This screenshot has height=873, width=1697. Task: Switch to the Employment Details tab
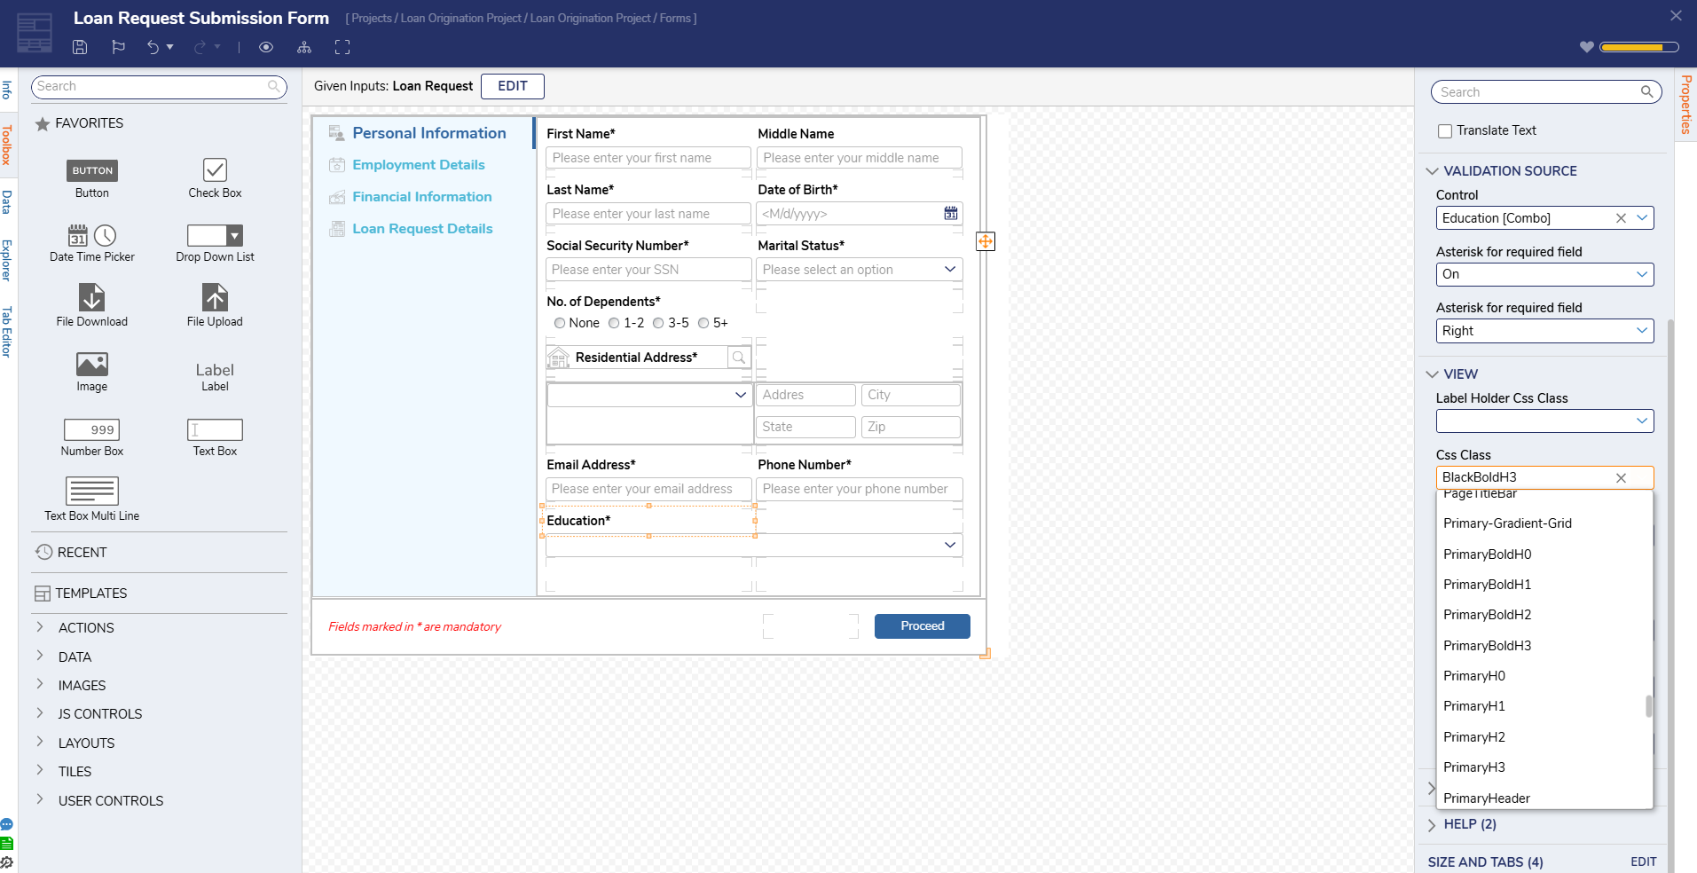click(x=419, y=165)
